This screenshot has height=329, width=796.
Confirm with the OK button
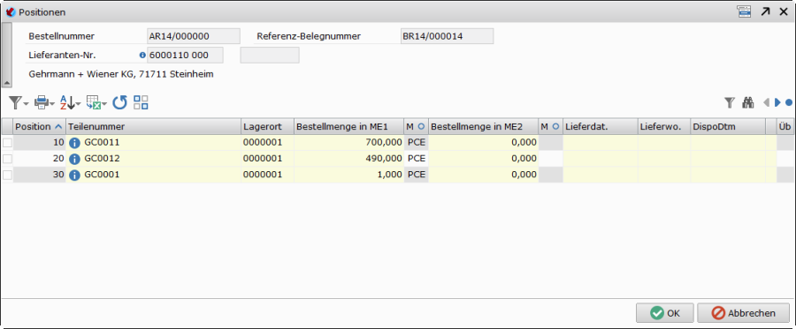(664, 313)
